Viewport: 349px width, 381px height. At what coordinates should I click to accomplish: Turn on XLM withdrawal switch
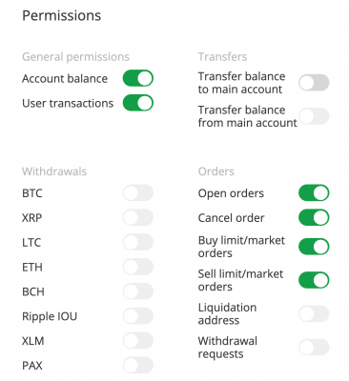138,340
